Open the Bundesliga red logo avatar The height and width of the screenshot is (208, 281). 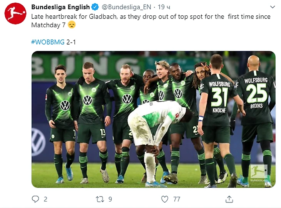15,13
